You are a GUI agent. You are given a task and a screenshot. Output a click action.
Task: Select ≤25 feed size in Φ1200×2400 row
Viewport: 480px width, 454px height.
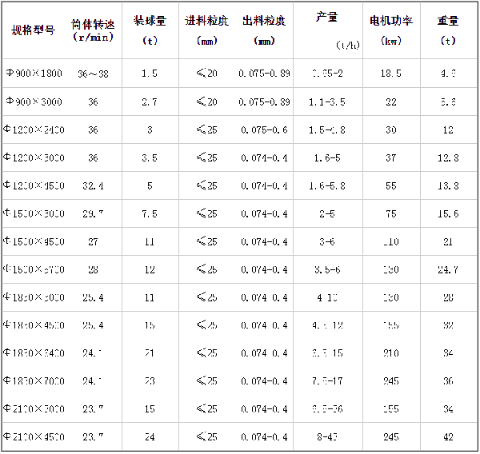206,129
